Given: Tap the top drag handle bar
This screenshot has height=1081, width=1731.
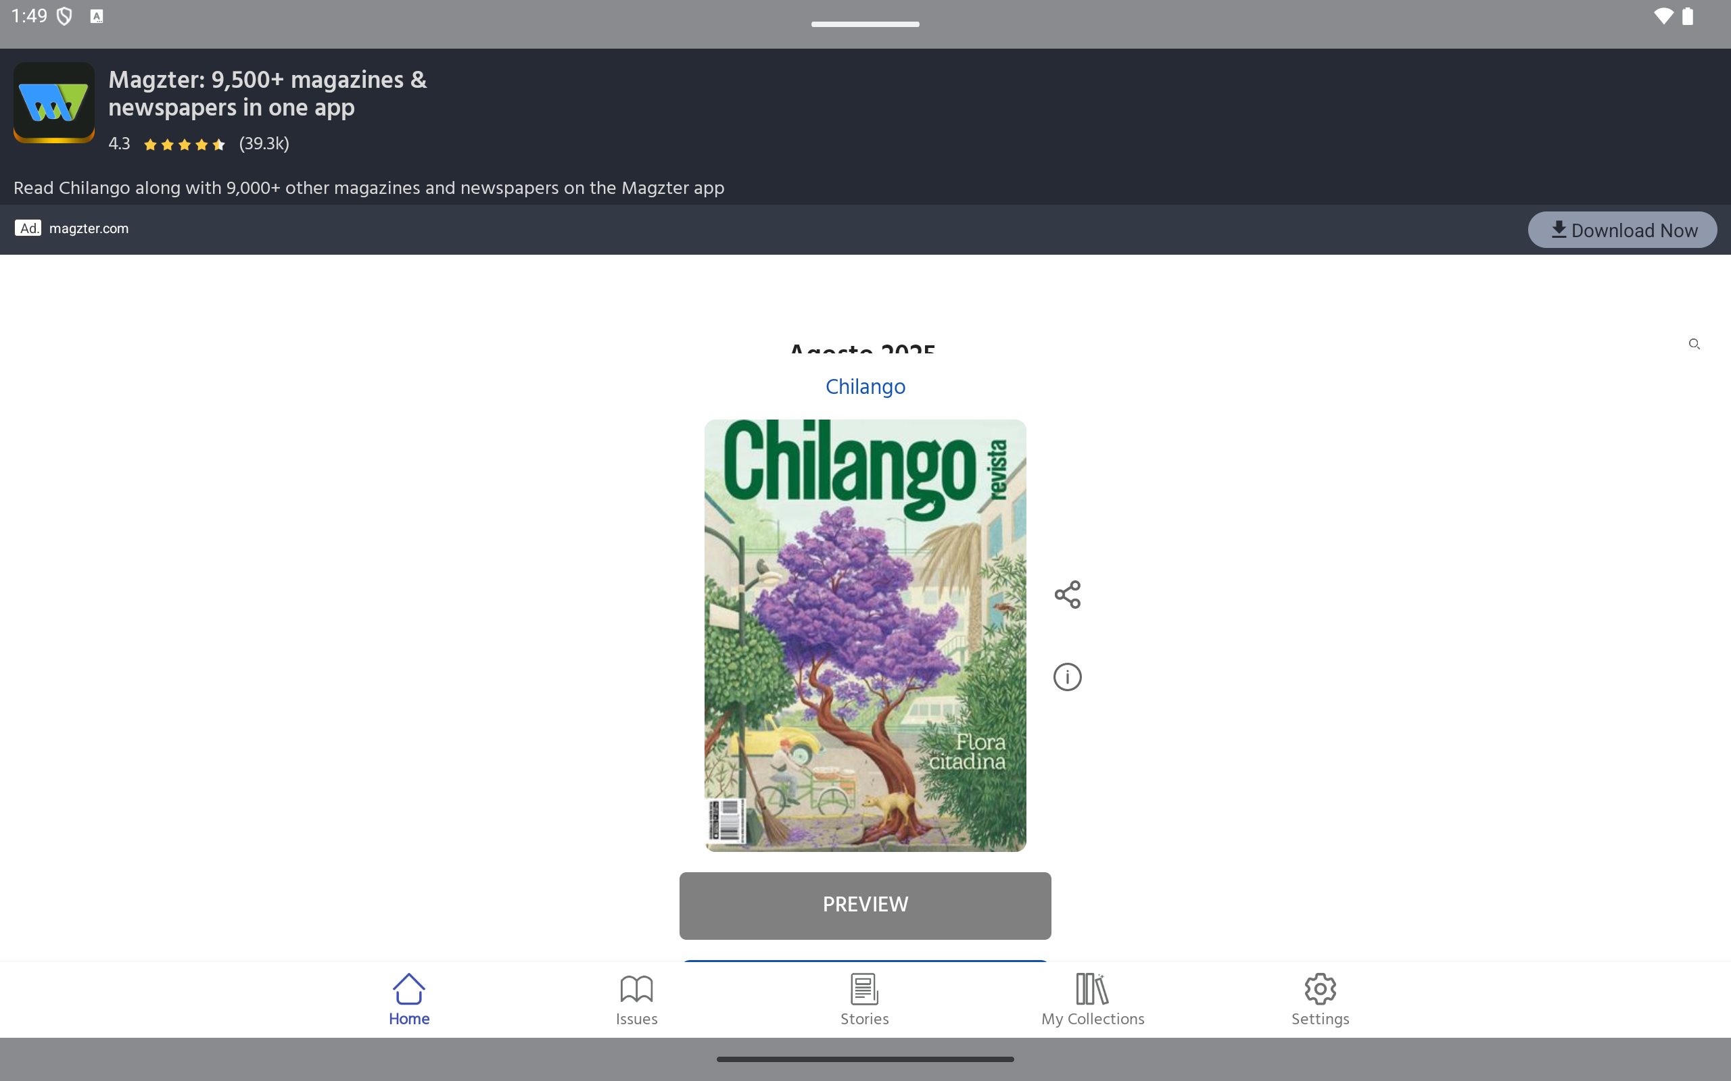Looking at the screenshot, I should tap(865, 24).
